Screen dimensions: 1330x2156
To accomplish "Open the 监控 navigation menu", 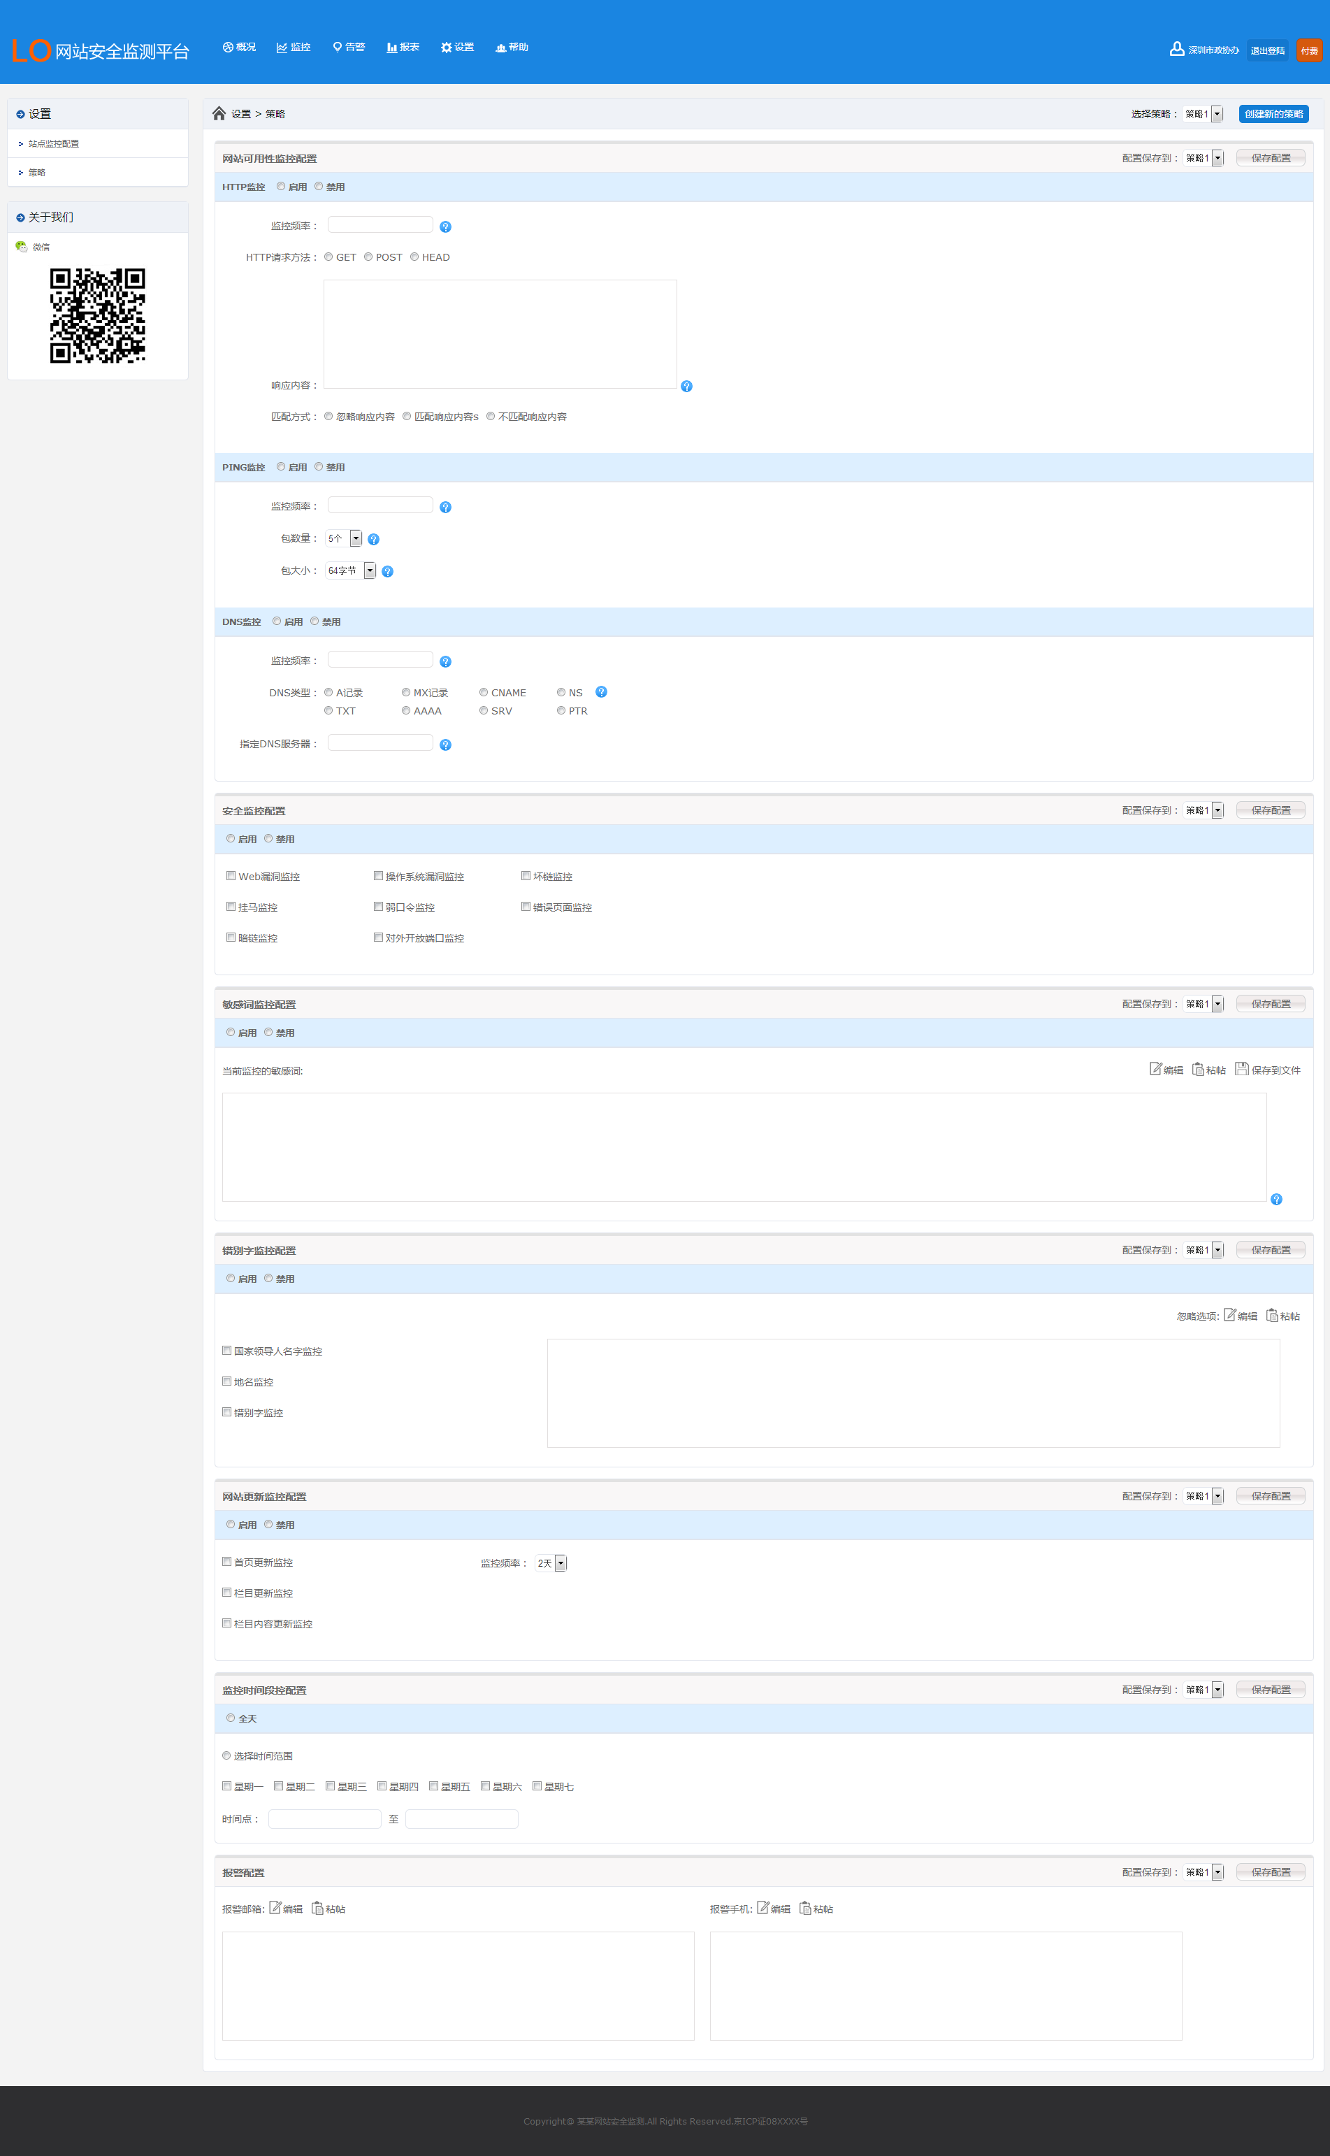I will click(x=294, y=48).
